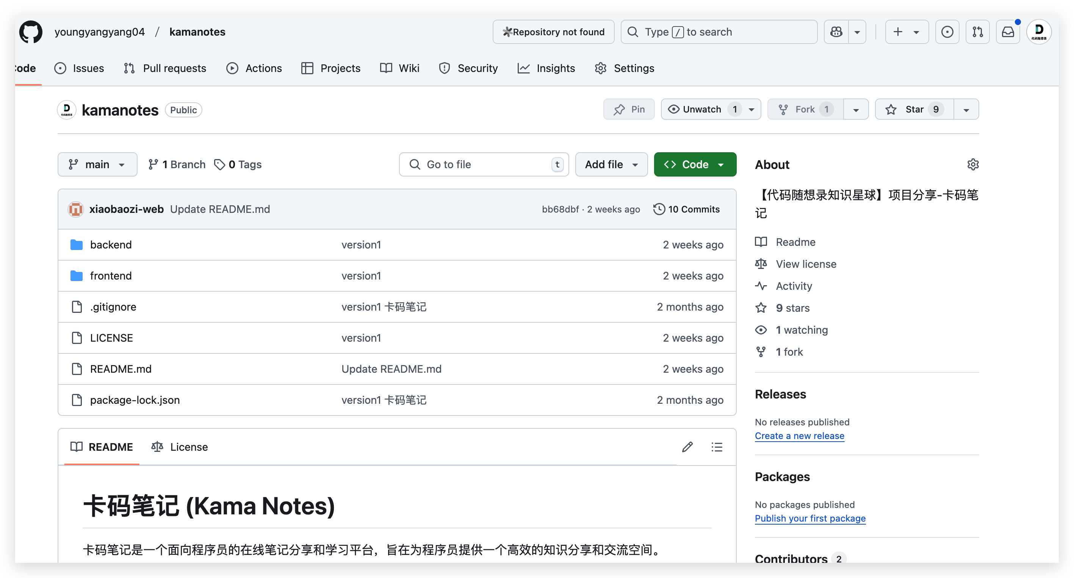Edit About settings gear icon
The height and width of the screenshot is (578, 1074).
coord(973,164)
